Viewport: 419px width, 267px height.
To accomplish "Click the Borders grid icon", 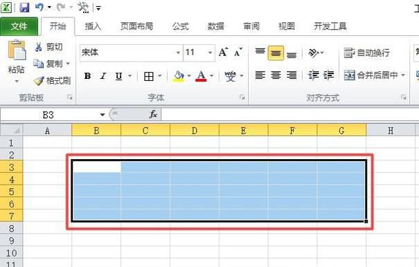I will click(x=149, y=76).
